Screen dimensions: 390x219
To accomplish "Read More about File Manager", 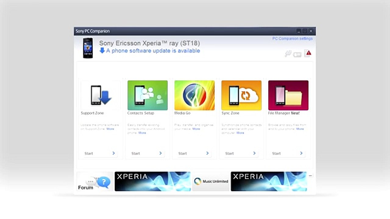I will (x=300, y=129).
